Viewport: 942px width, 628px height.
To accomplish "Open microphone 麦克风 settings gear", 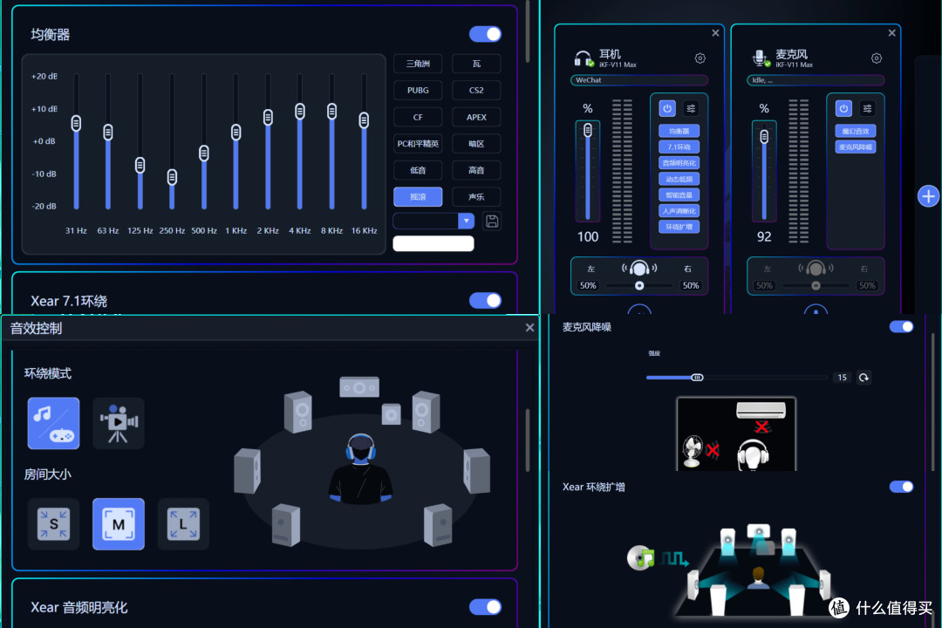I will 877,58.
